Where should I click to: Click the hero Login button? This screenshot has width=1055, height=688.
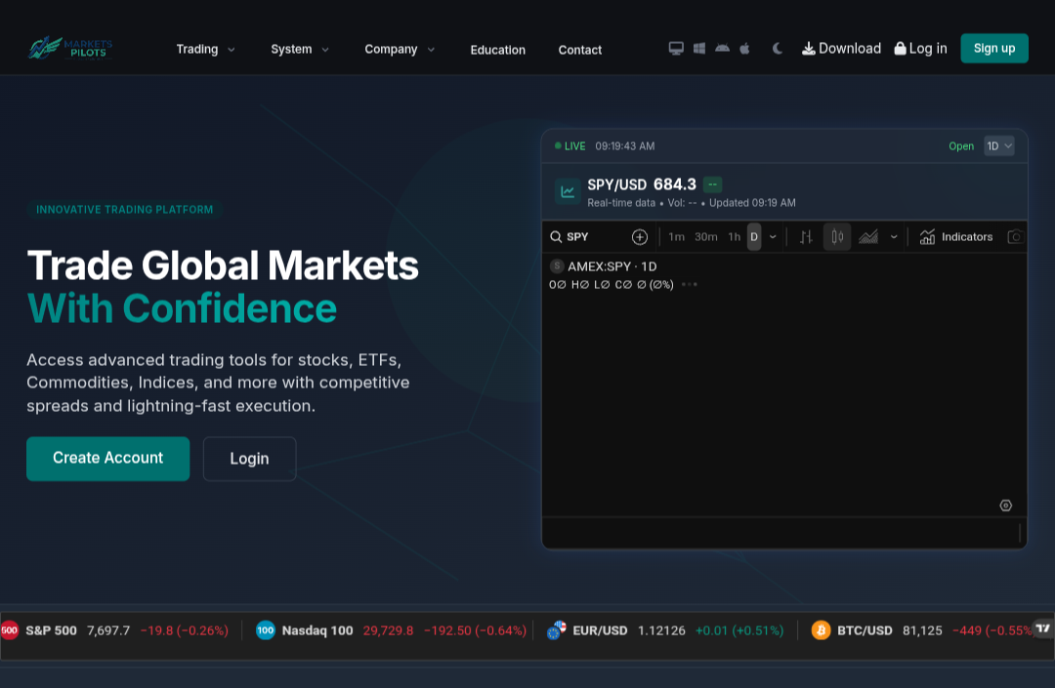click(x=250, y=459)
